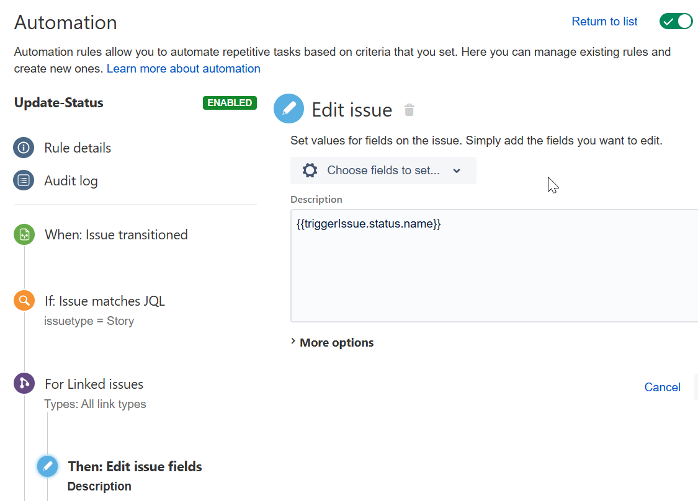Click the Edit issue pencil avatar icon
The height and width of the screenshot is (501, 698).
pyautogui.click(x=288, y=109)
